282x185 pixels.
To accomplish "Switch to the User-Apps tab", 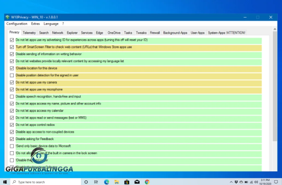I will [197, 33].
